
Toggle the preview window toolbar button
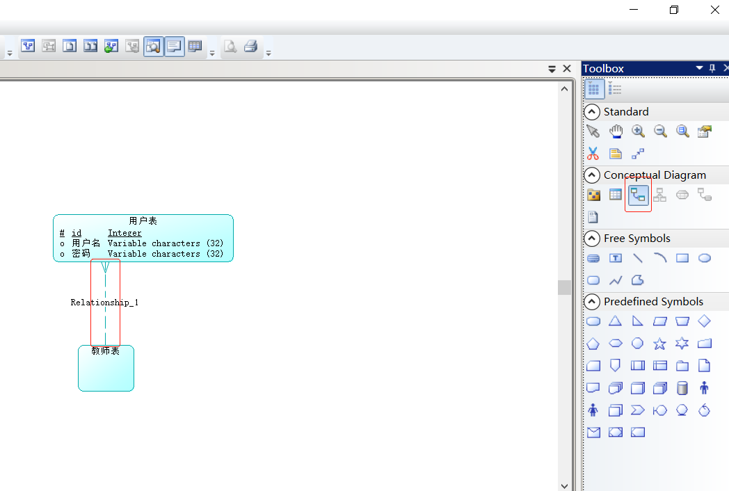pyautogui.click(x=154, y=47)
